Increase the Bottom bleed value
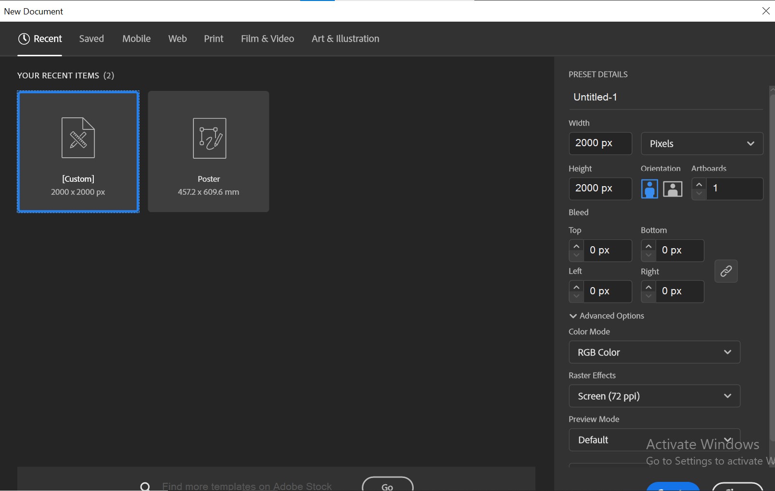 [x=648, y=246]
